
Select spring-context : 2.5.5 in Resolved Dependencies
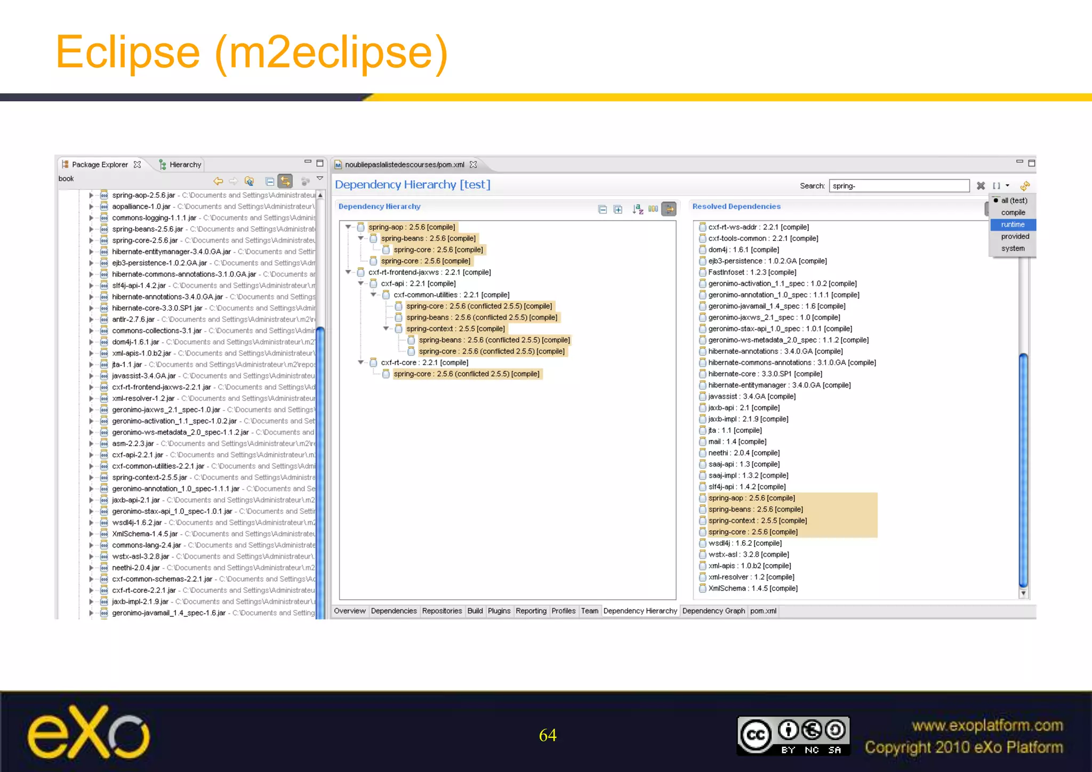[758, 521]
